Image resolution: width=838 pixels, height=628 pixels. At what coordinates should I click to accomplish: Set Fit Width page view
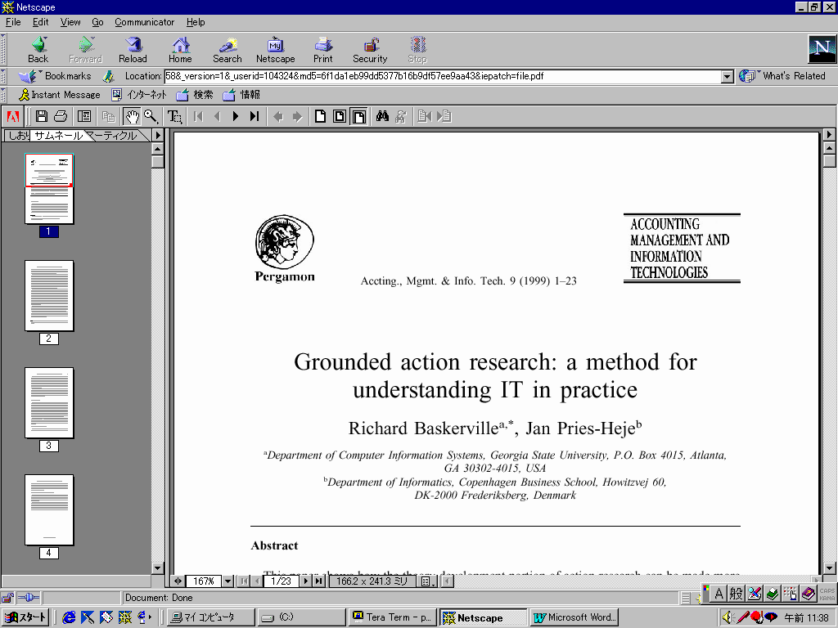(x=358, y=116)
